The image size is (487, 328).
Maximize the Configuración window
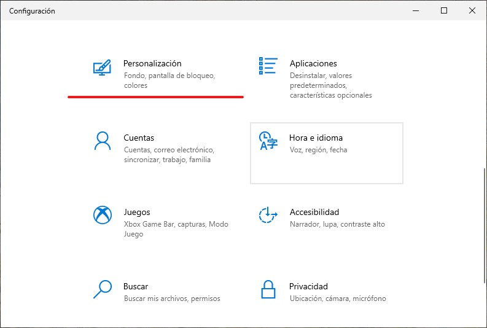pyautogui.click(x=444, y=10)
